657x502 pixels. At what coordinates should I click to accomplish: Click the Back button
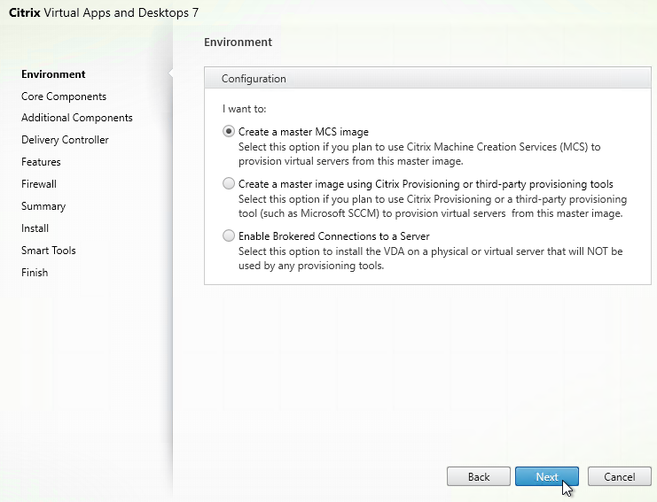click(x=479, y=476)
